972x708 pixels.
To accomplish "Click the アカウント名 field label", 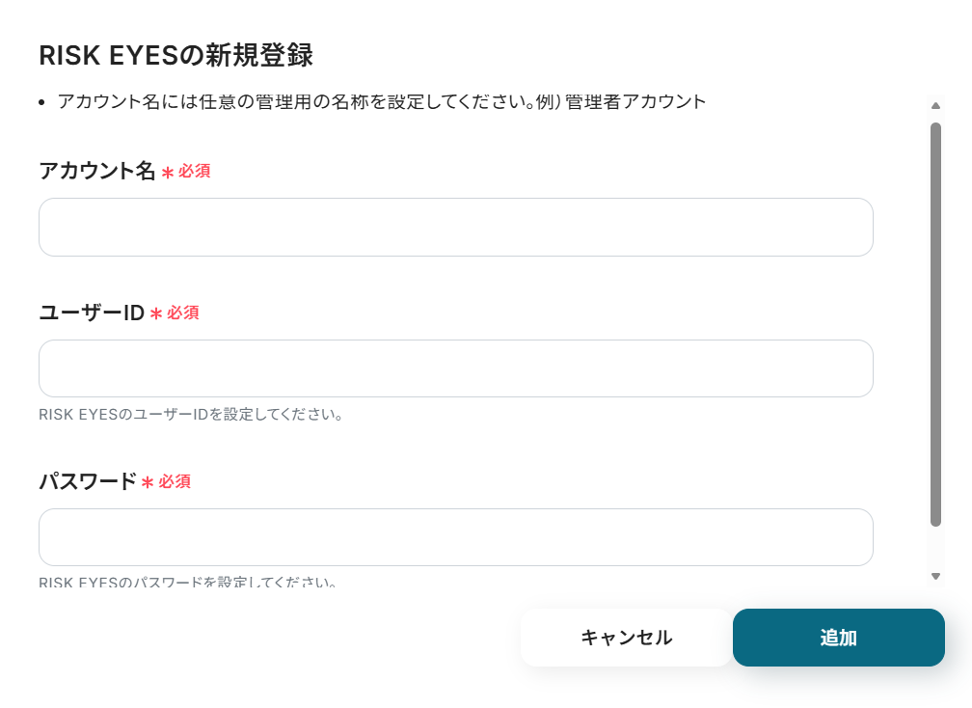I will pyautogui.click(x=96, y=172).
